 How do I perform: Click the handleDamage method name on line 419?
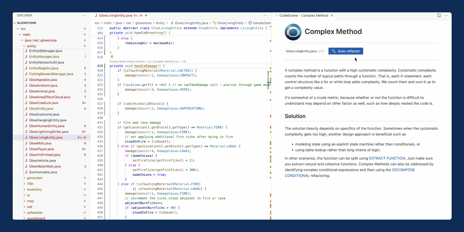point(146,66)
